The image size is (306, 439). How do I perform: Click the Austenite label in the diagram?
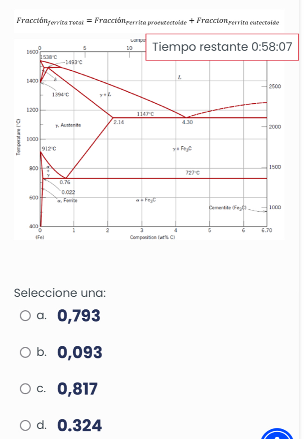(x=68, y=125)
